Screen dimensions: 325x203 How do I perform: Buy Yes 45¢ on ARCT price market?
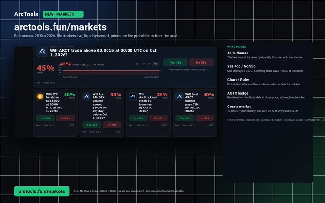point(175,63)
